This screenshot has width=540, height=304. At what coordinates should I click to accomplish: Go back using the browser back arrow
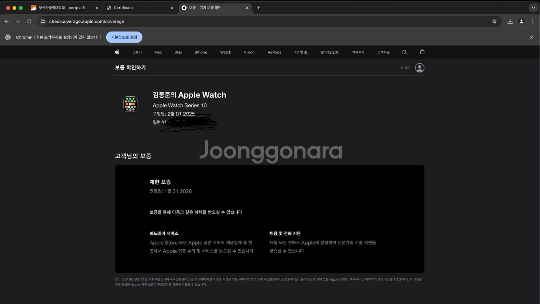click(x=6, y=21)
